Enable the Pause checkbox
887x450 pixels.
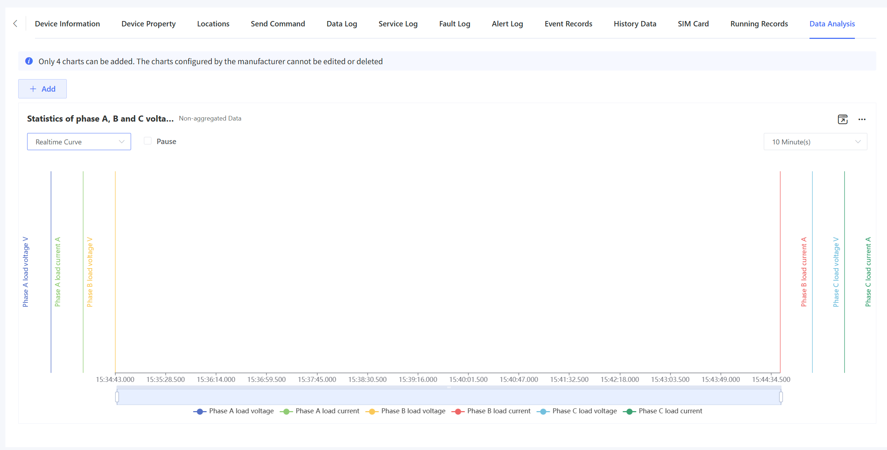tap(148, 141)
